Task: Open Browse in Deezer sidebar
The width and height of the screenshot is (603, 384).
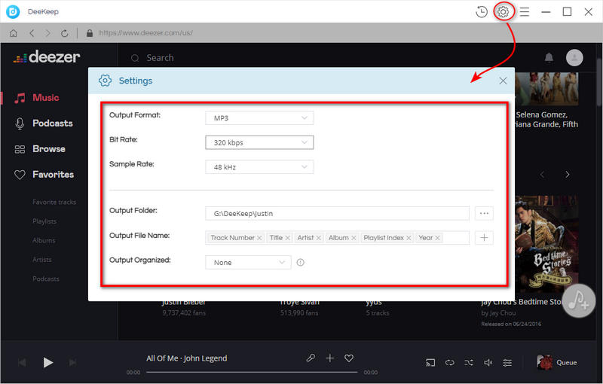Action: [40, 149]
